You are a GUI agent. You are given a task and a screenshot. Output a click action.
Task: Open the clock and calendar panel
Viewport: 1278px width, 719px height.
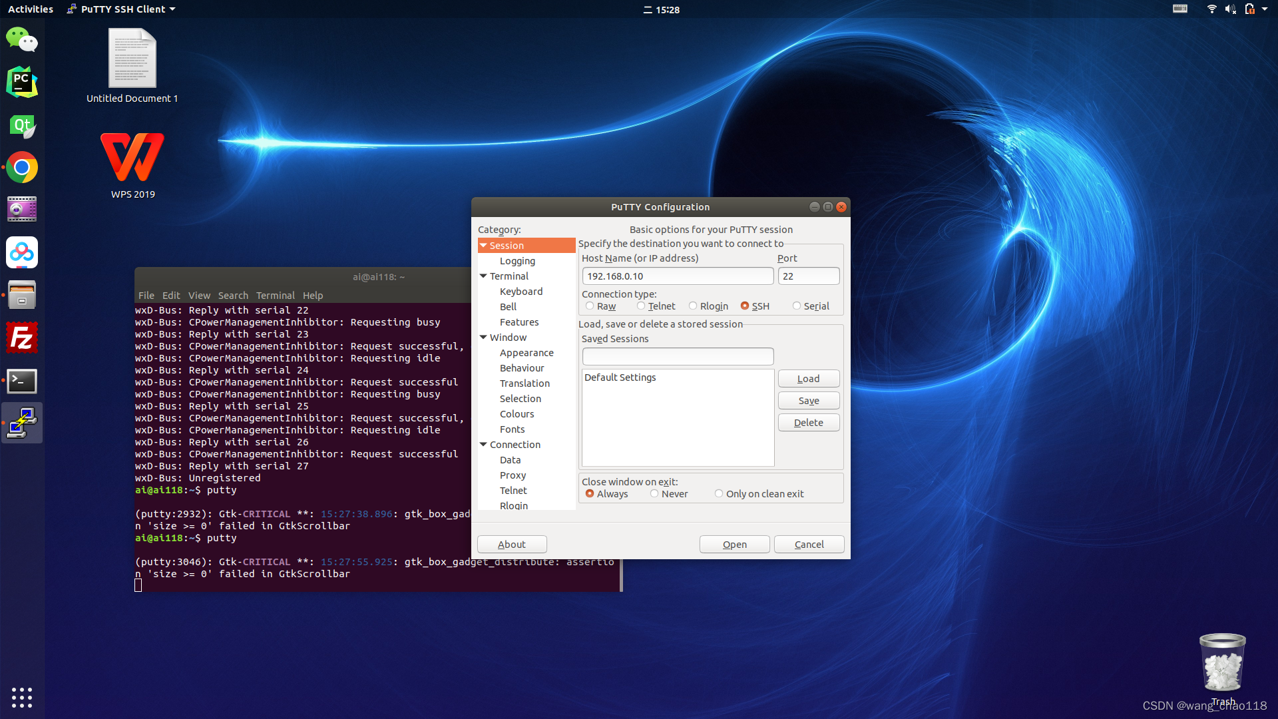662,9
